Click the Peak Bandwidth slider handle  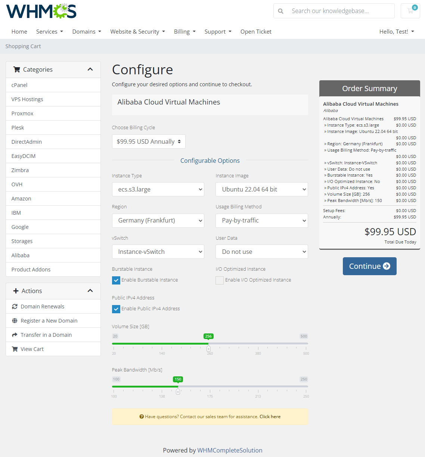click(x=178, y=391)
